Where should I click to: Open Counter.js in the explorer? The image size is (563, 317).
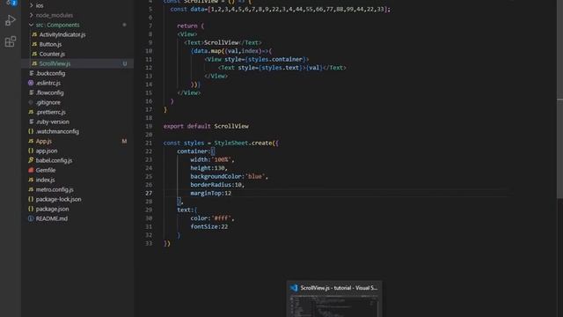[x=52, y=54]
